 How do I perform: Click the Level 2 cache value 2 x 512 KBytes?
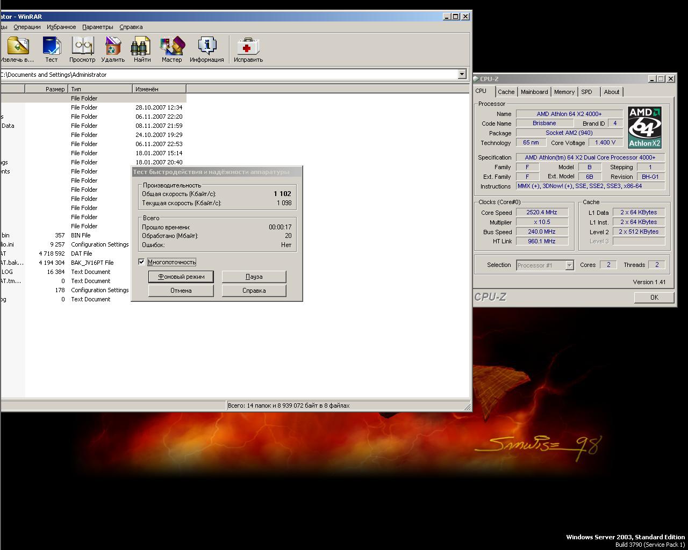(x=639, y=231)
